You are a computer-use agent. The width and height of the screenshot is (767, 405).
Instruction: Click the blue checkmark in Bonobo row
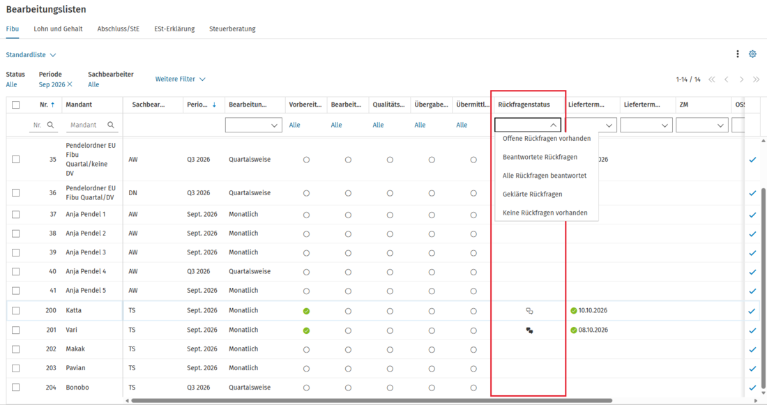tap(752, 388)
